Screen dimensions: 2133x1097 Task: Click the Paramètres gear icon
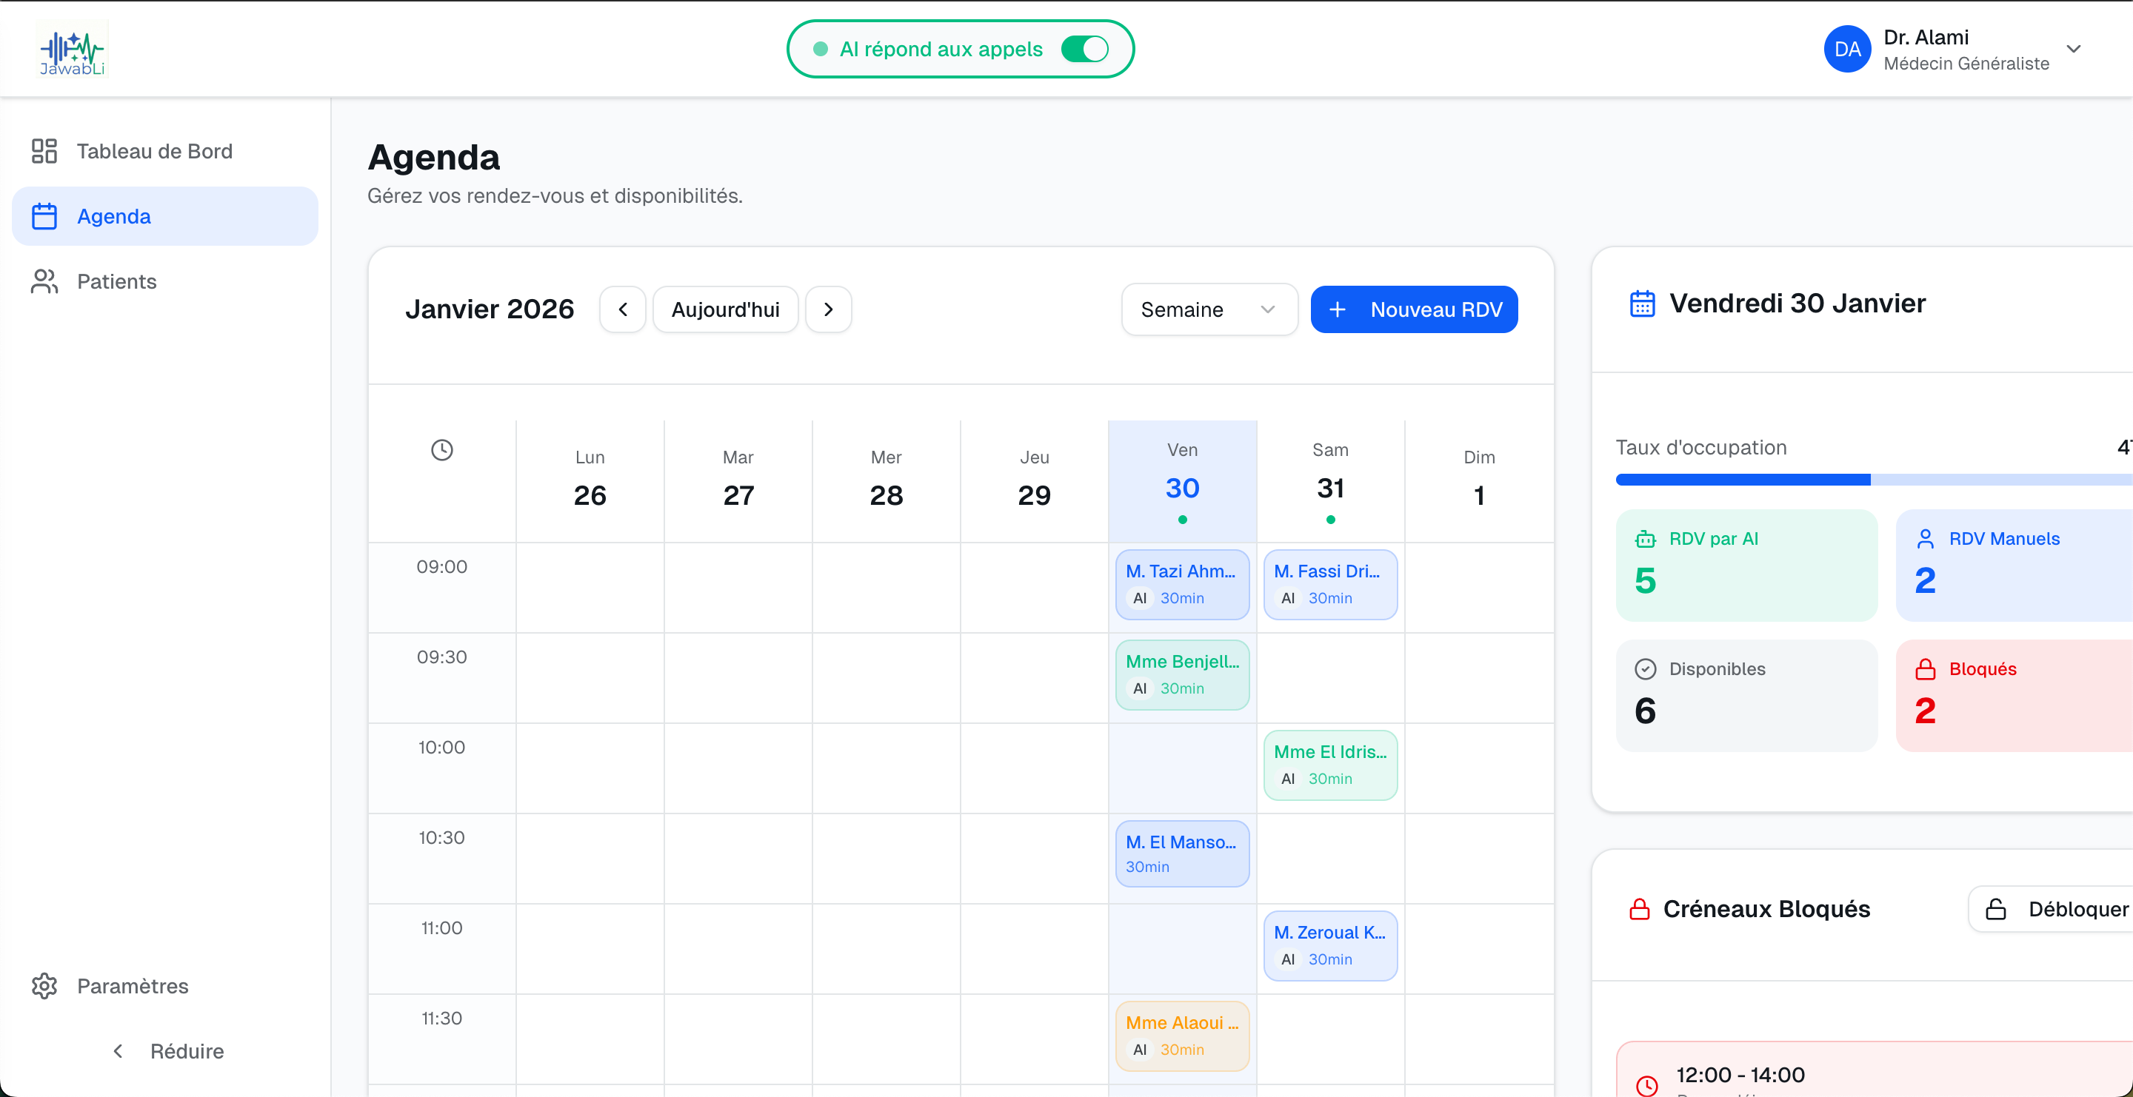coord(44,985)
